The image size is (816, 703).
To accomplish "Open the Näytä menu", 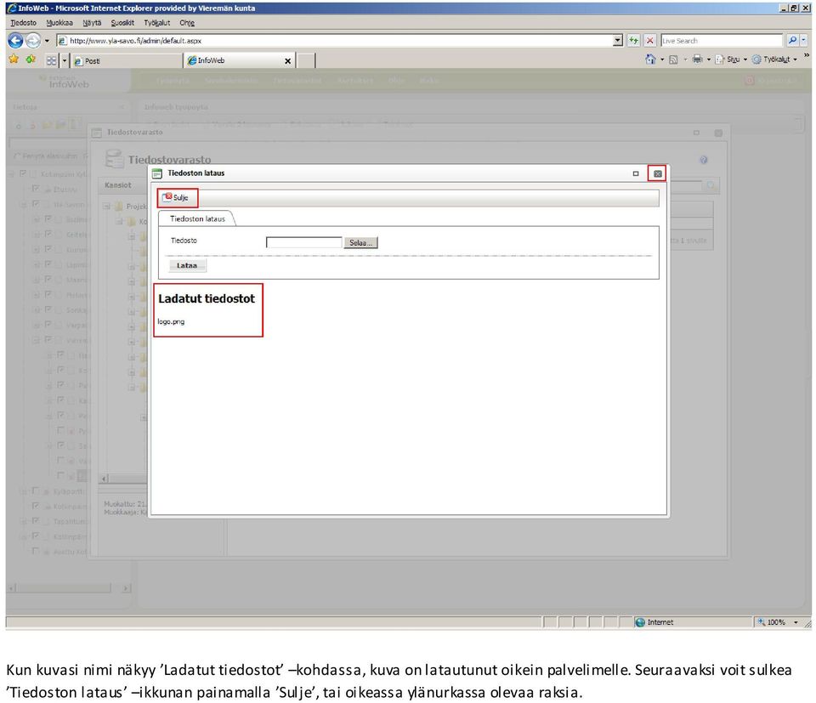I will (92, 23).
